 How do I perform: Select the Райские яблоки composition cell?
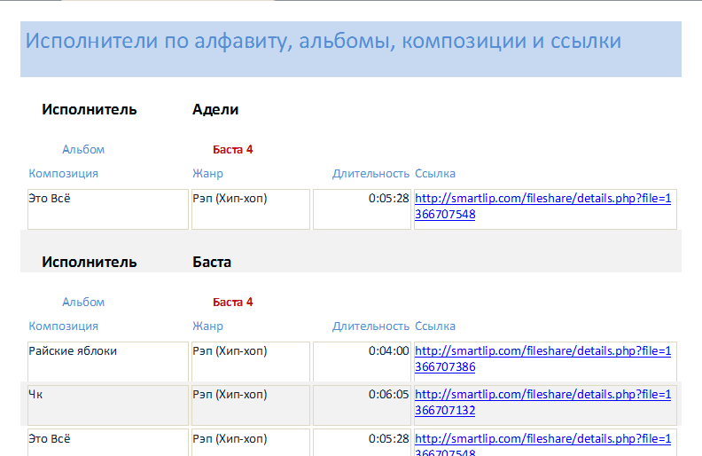[108, 362]
